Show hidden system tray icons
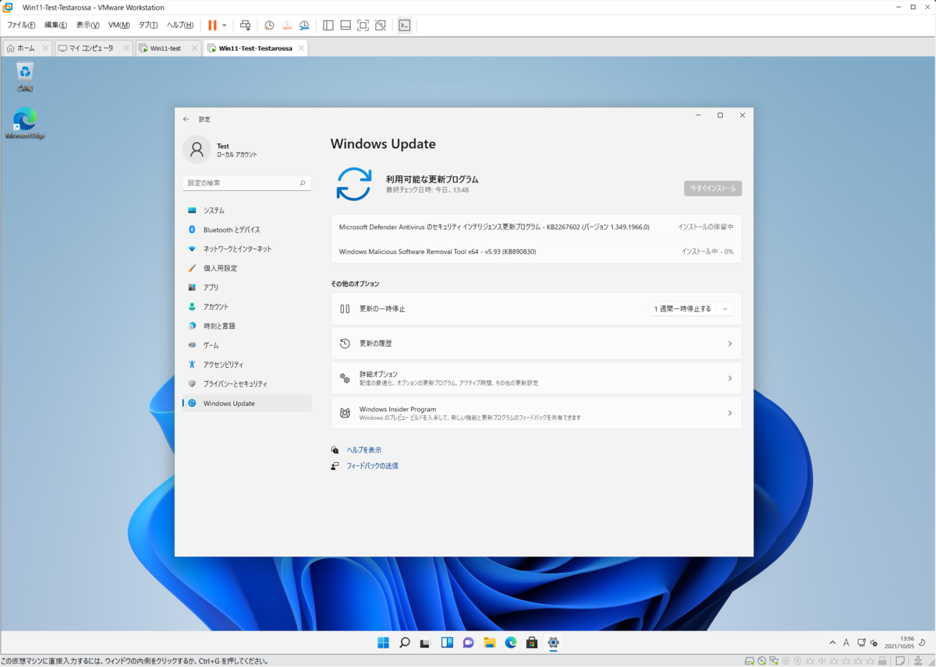 click(831, 643)
